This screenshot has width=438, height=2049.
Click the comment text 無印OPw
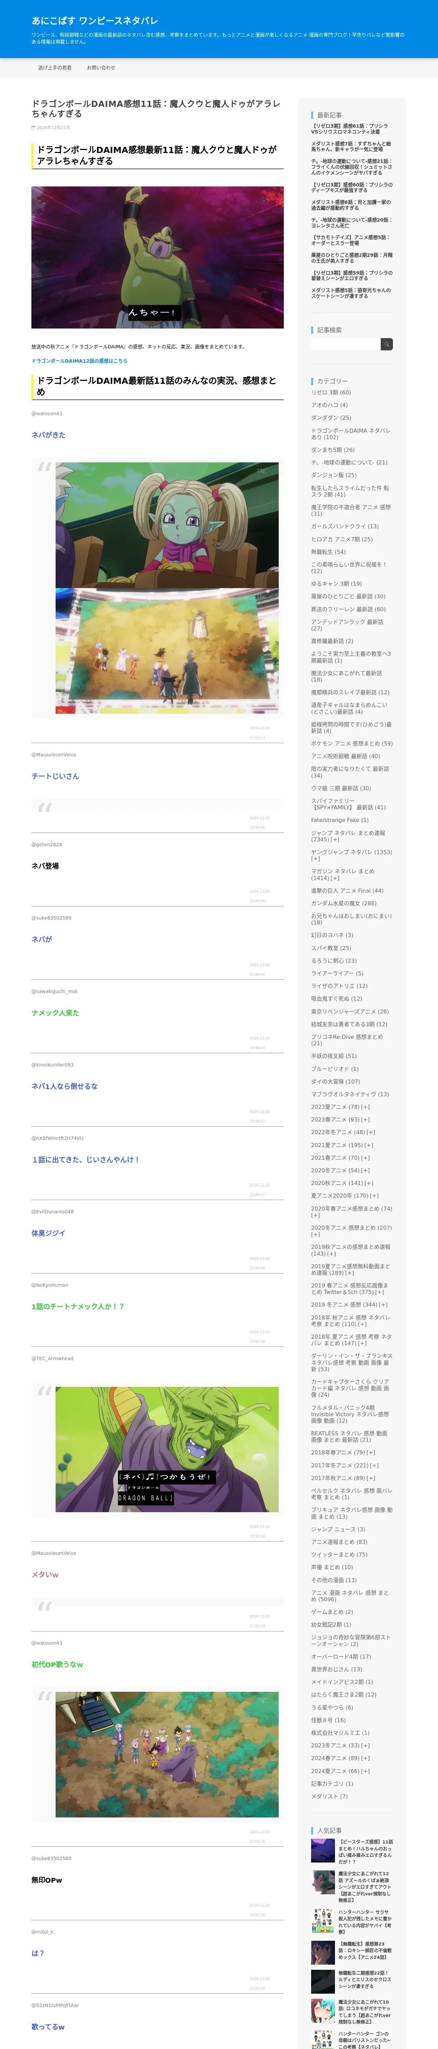point(47,1880)
